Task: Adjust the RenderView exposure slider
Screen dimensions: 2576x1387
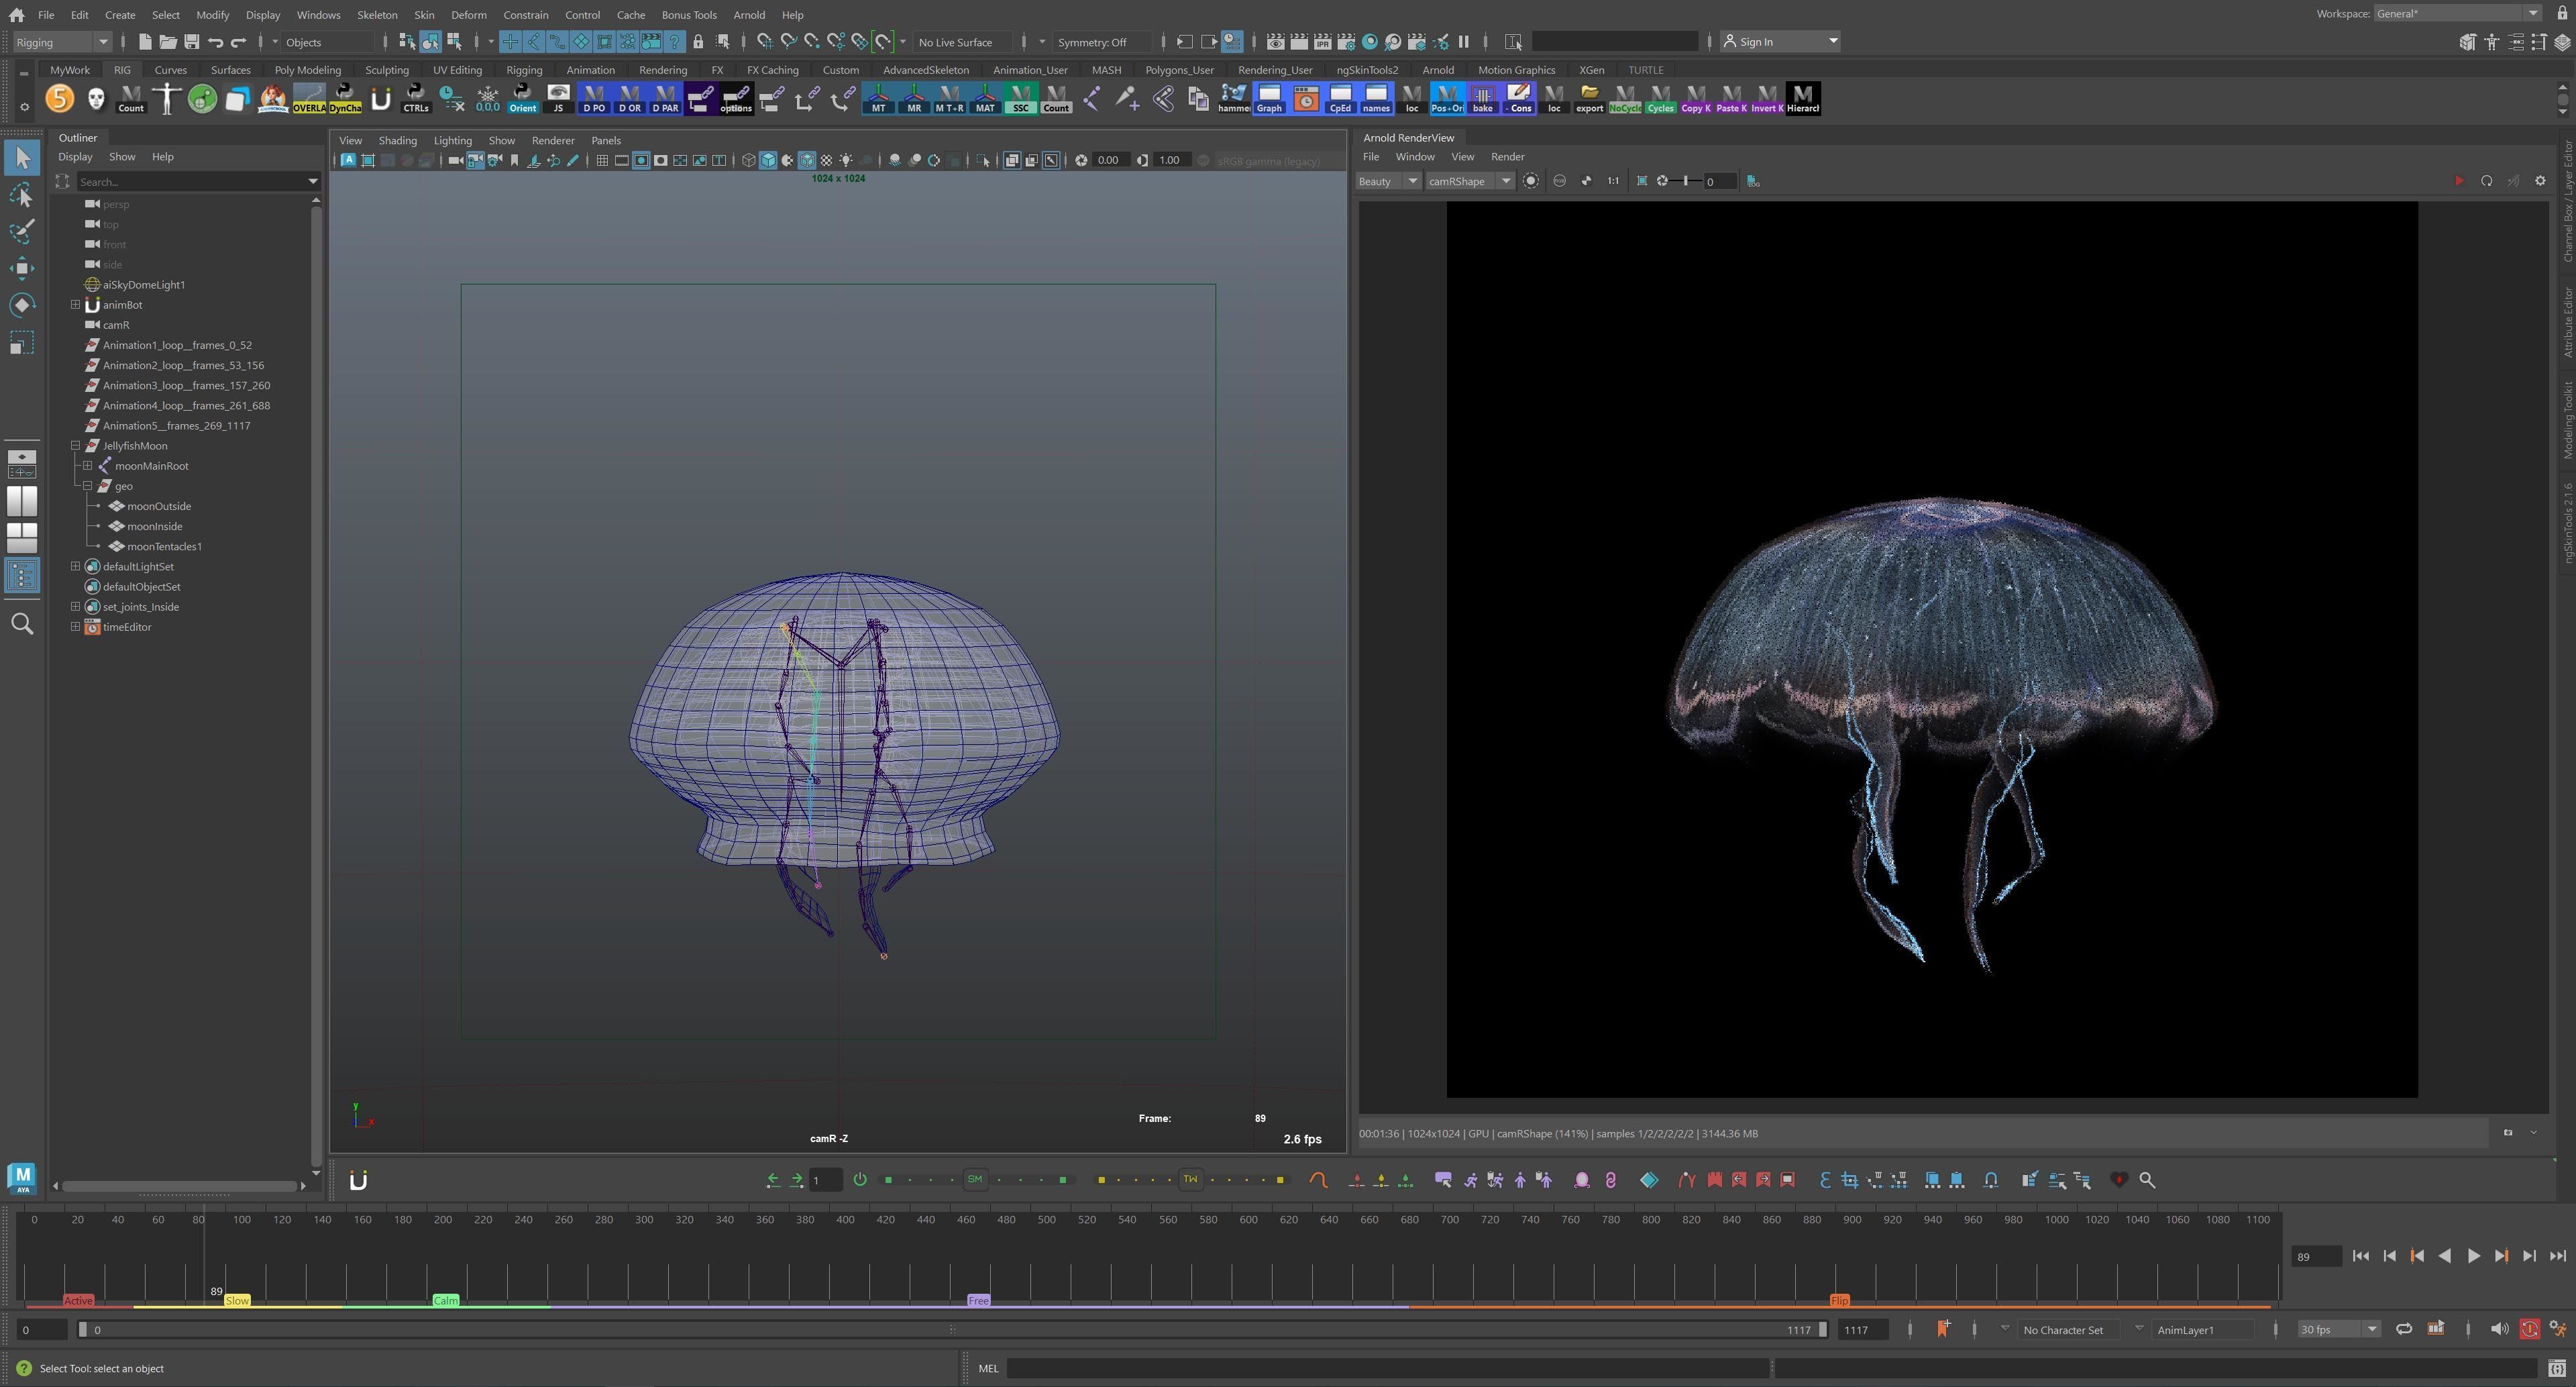Action: point(1686,181)
